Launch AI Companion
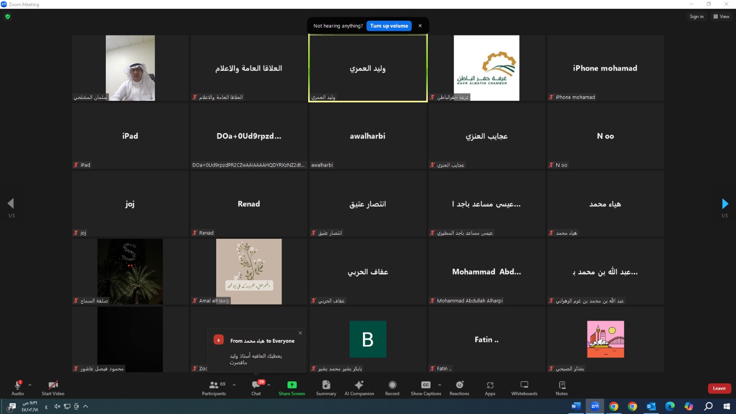736x414 pixels. (x=359, y=388)
